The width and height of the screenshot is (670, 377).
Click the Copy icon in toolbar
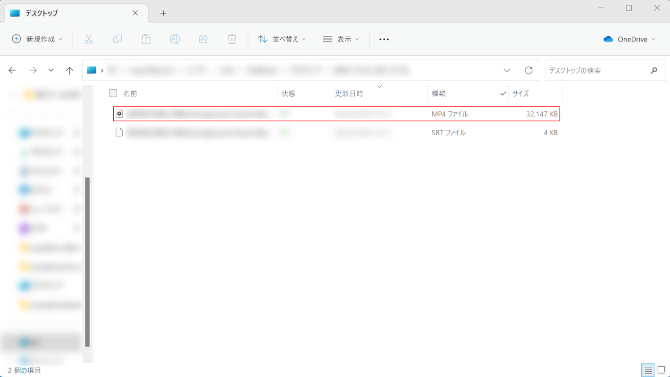point(117,39)
